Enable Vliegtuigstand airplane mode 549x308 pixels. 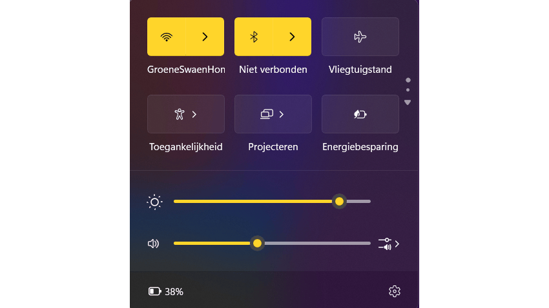(360, 37)
